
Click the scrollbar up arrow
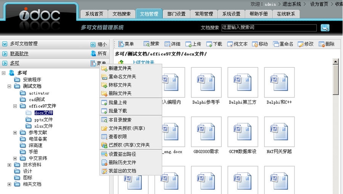tap(335, 61)
